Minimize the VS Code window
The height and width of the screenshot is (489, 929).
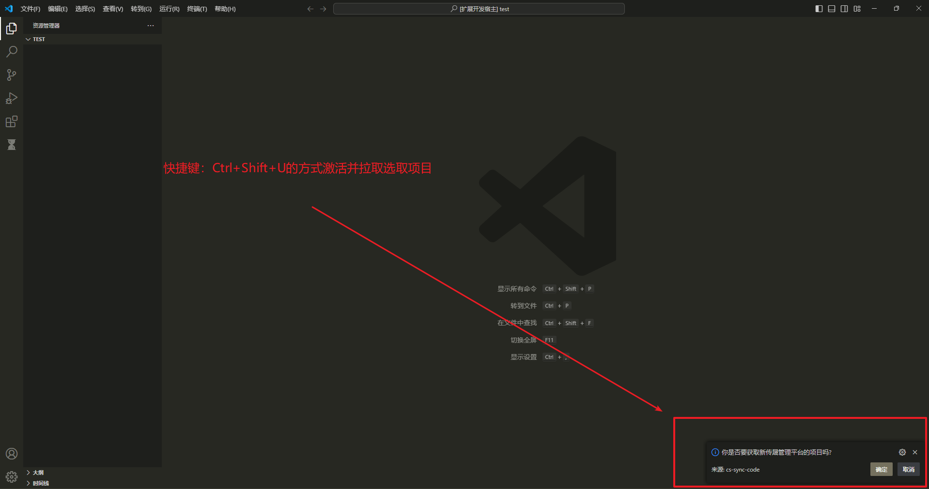(x=874, y=9)
